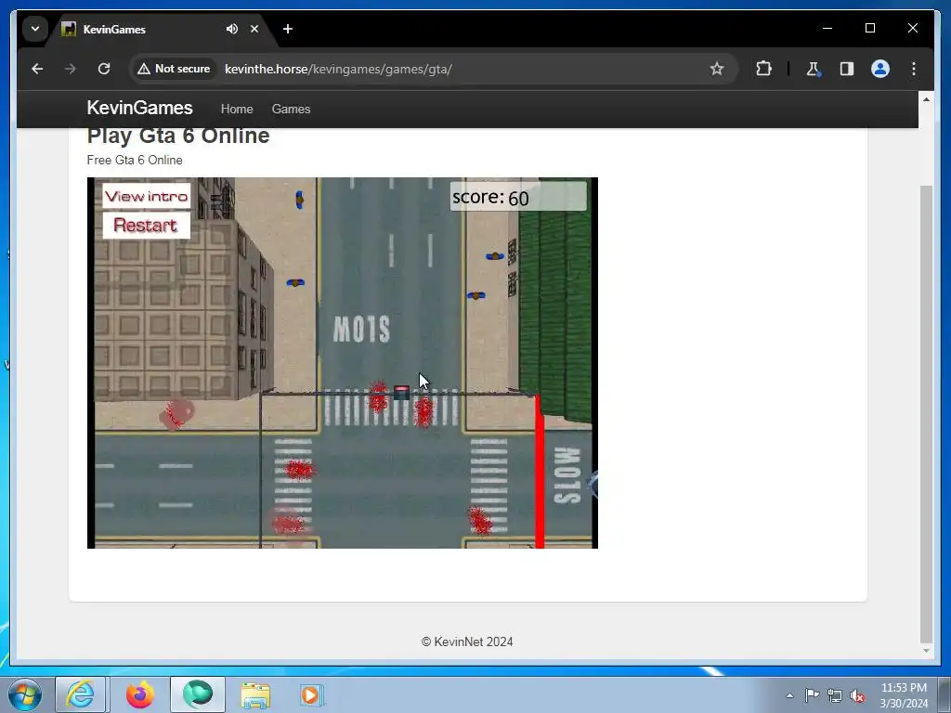
Task: Click the browser forward arrow
Action: point(71,69)
